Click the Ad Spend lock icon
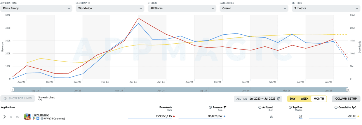Viewport: 362px width, 125px height. point(271,117)
